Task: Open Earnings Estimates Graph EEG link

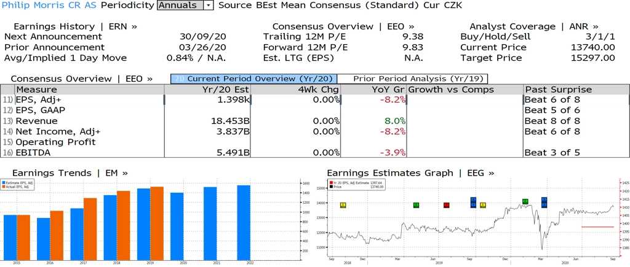Action: (x=410, y=173)
